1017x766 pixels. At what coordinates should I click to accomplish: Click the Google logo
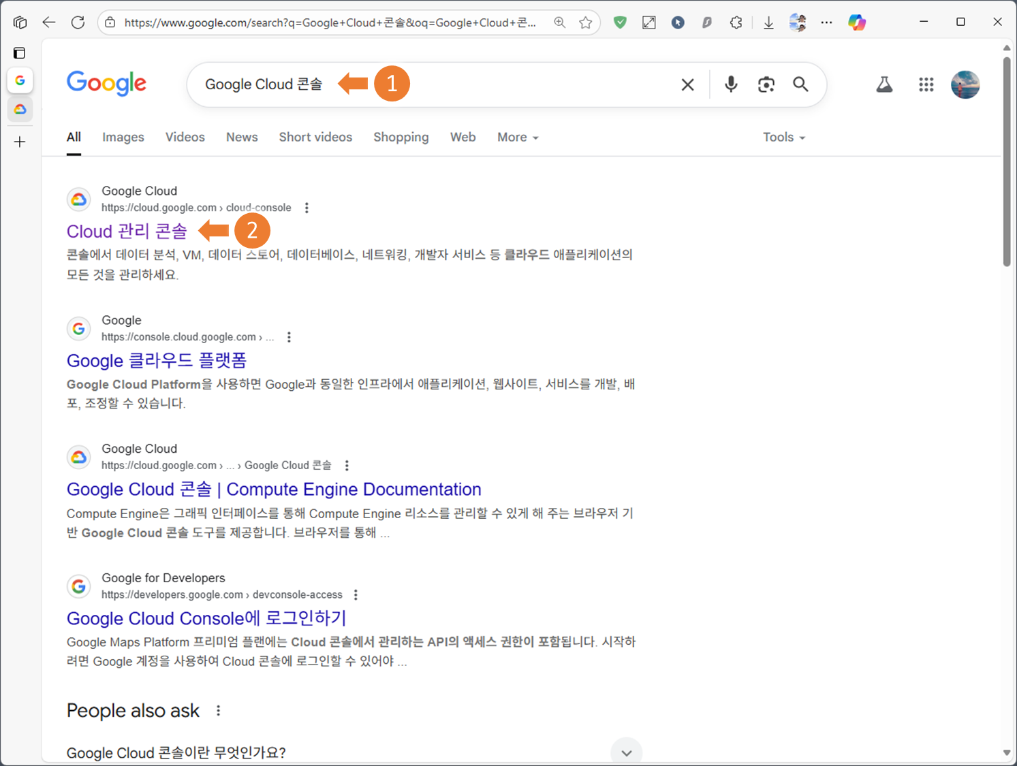106,84
